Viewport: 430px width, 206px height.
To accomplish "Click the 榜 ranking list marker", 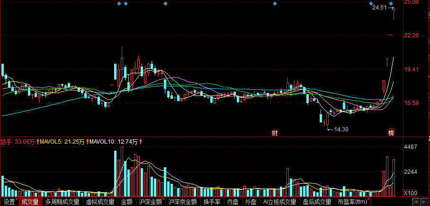I will point(391,132).
